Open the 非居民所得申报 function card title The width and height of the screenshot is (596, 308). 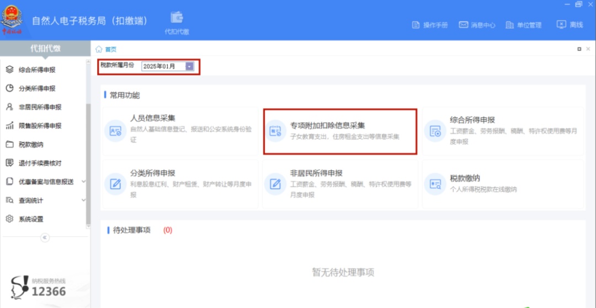point(316,173)
